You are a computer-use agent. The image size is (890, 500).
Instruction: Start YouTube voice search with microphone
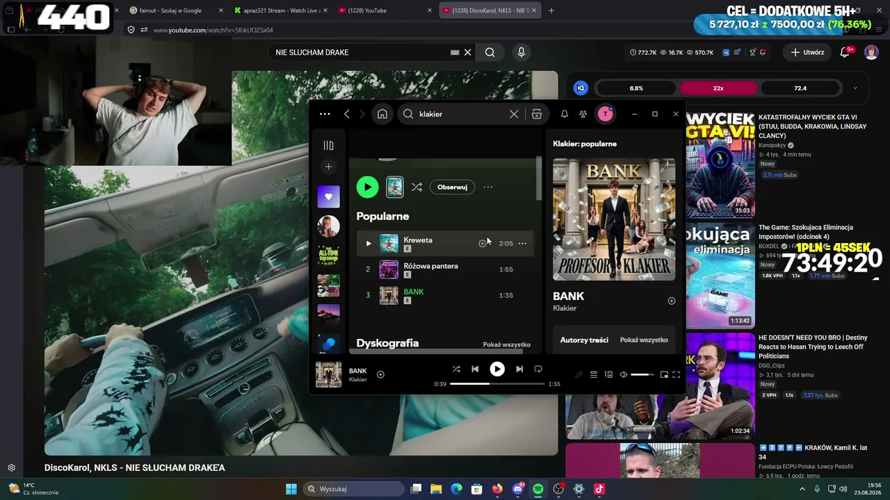click(x=521, y=52)
